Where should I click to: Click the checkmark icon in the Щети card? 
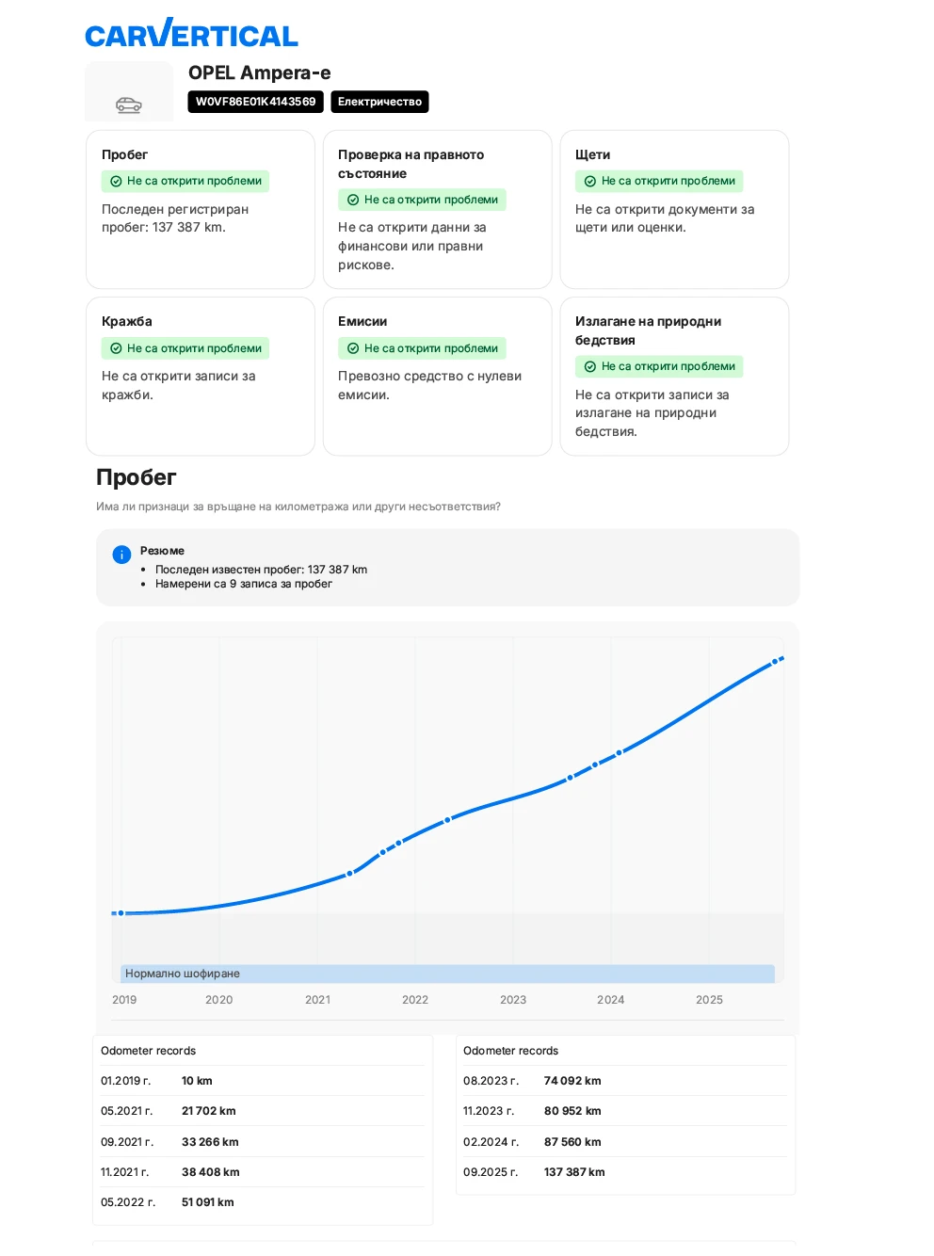coord(590,181)
